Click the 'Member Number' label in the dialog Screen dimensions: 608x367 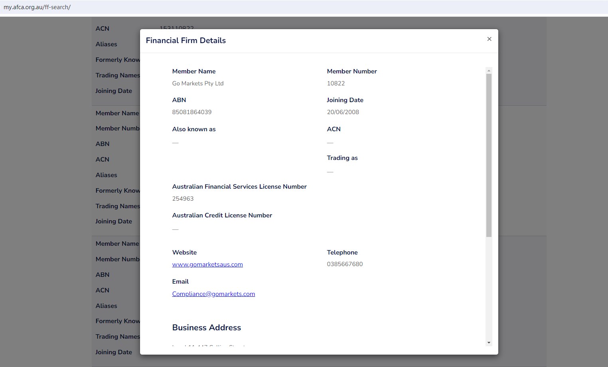352,71
